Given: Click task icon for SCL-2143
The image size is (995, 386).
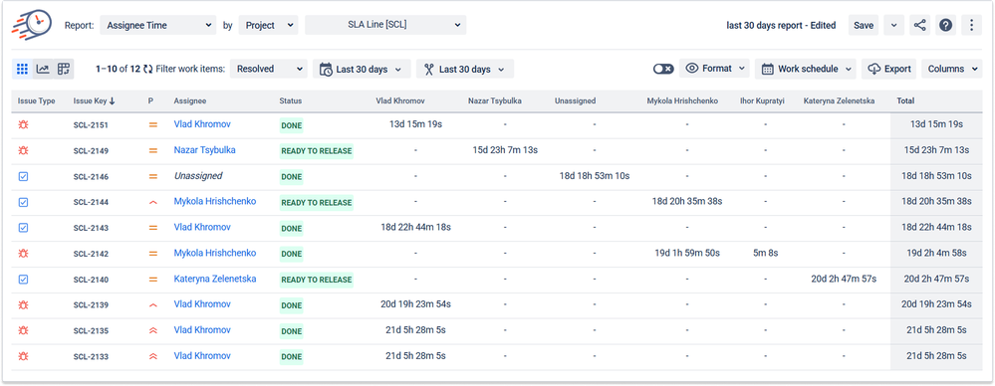Looking at the screenshot, I should coord(24,228).
